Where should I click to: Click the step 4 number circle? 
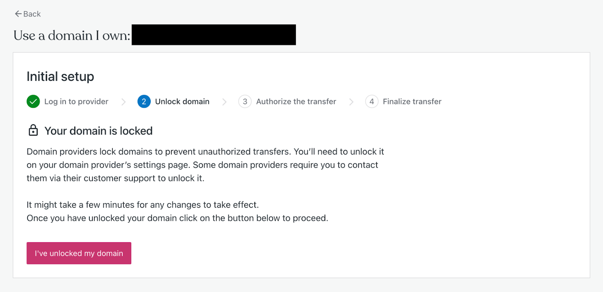tap(372, 101)
